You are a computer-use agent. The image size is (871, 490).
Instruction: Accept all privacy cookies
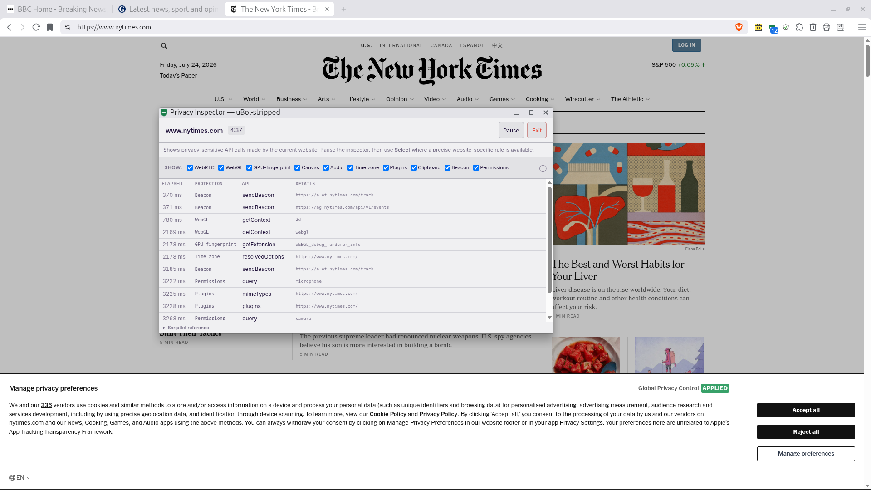coord(806,410)
